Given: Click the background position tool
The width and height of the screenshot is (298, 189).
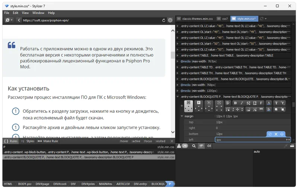Looking at the screenshot, I should (x=255, y=109).
